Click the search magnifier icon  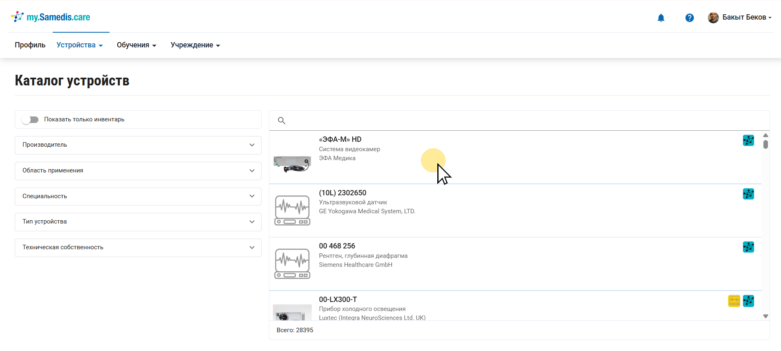tap(282, 121)
